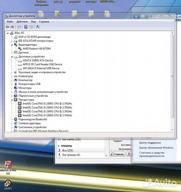This screenshot has width=181, height=192.
Task: Click the device tree scrollbar down arrow
Action: pos(172,130)
